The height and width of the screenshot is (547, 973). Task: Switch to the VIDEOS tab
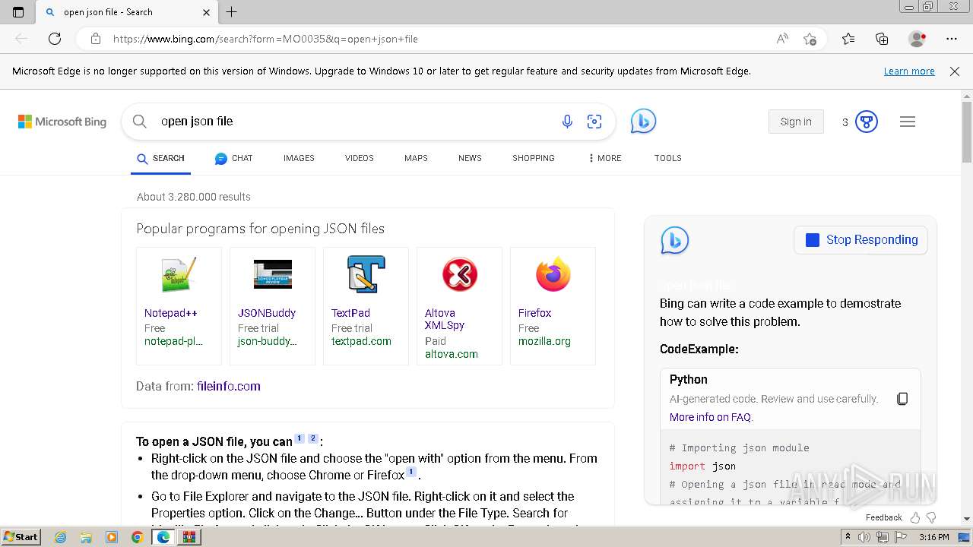[360, 158]
